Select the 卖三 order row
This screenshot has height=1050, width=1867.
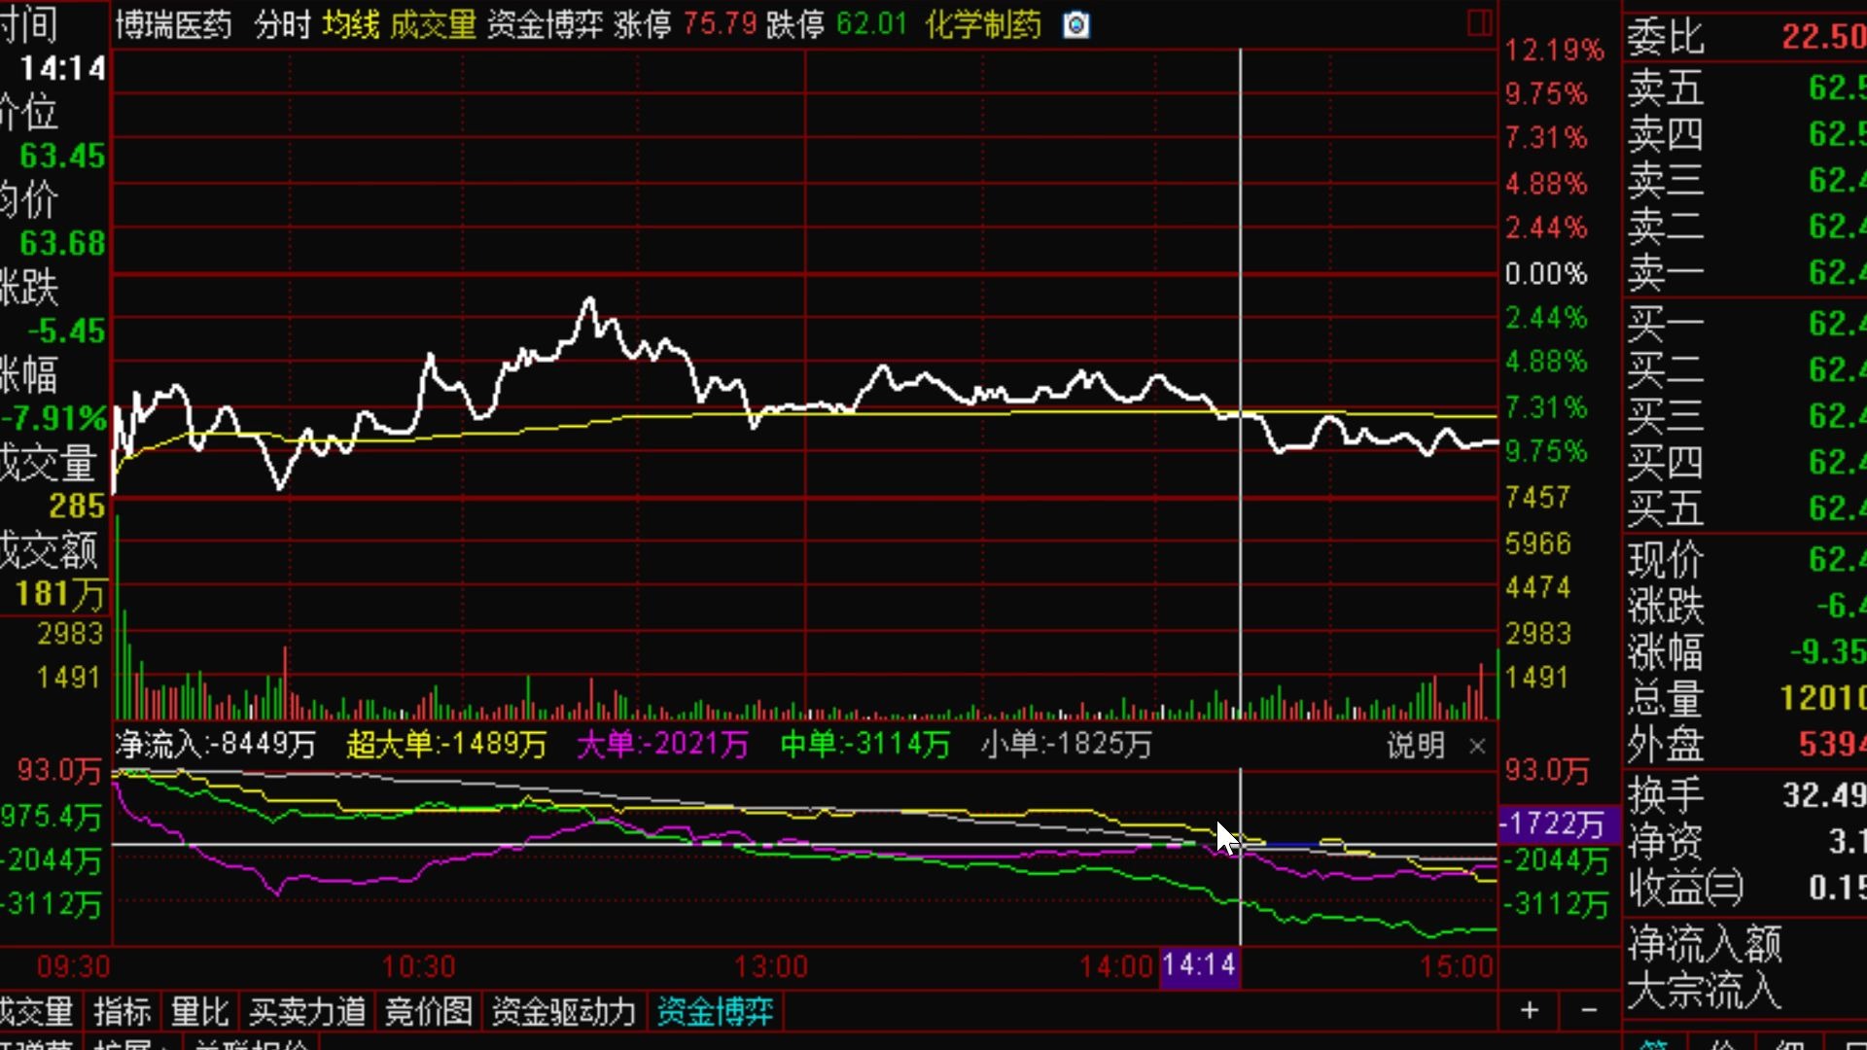click(1745, 181)
